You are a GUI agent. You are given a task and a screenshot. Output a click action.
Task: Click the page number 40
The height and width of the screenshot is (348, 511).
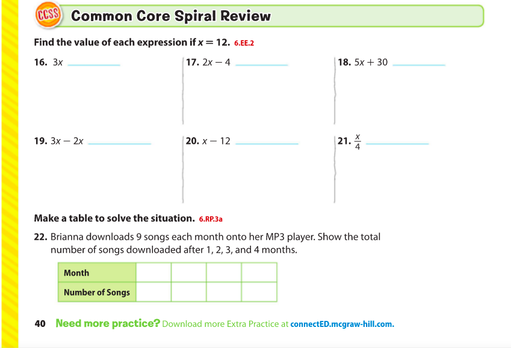tap(40, 323)
